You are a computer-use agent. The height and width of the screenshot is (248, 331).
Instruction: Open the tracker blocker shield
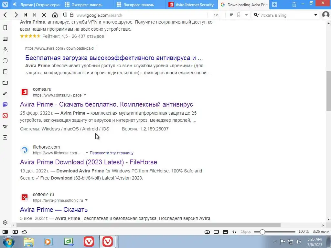pos(65,15)
